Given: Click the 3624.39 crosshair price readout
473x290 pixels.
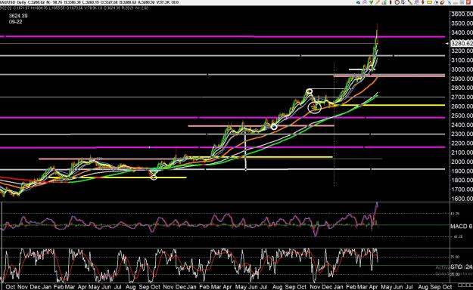Looking at the screenshot, I should point(18,16).
